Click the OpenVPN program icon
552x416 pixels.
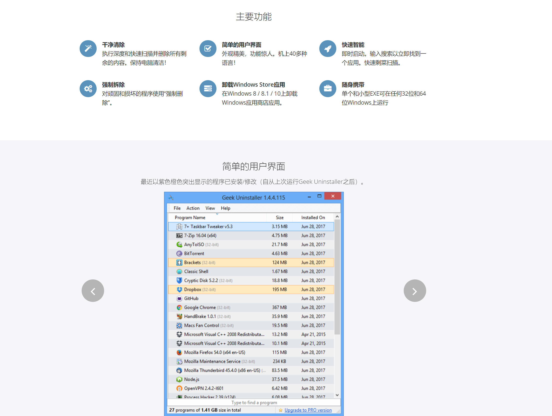point(179,388)
